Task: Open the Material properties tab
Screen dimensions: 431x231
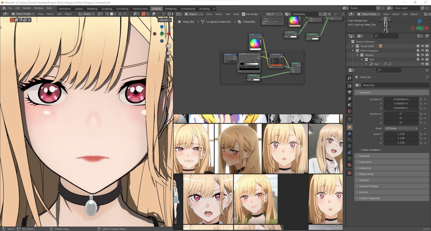Action: tap(349, 165)
